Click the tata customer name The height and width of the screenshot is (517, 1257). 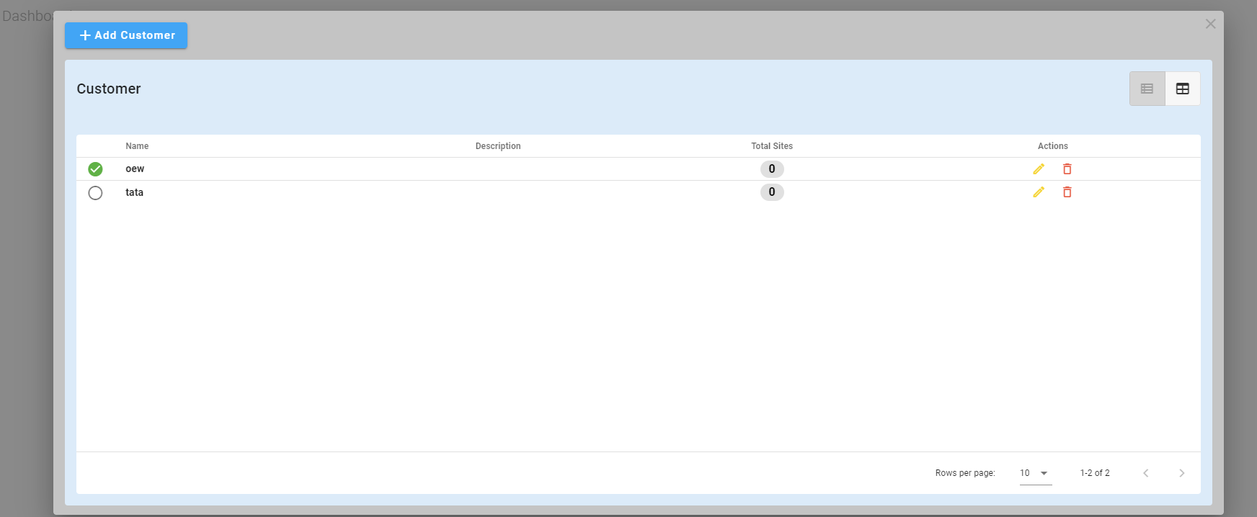pyautogui.click(x=134, y=192)
